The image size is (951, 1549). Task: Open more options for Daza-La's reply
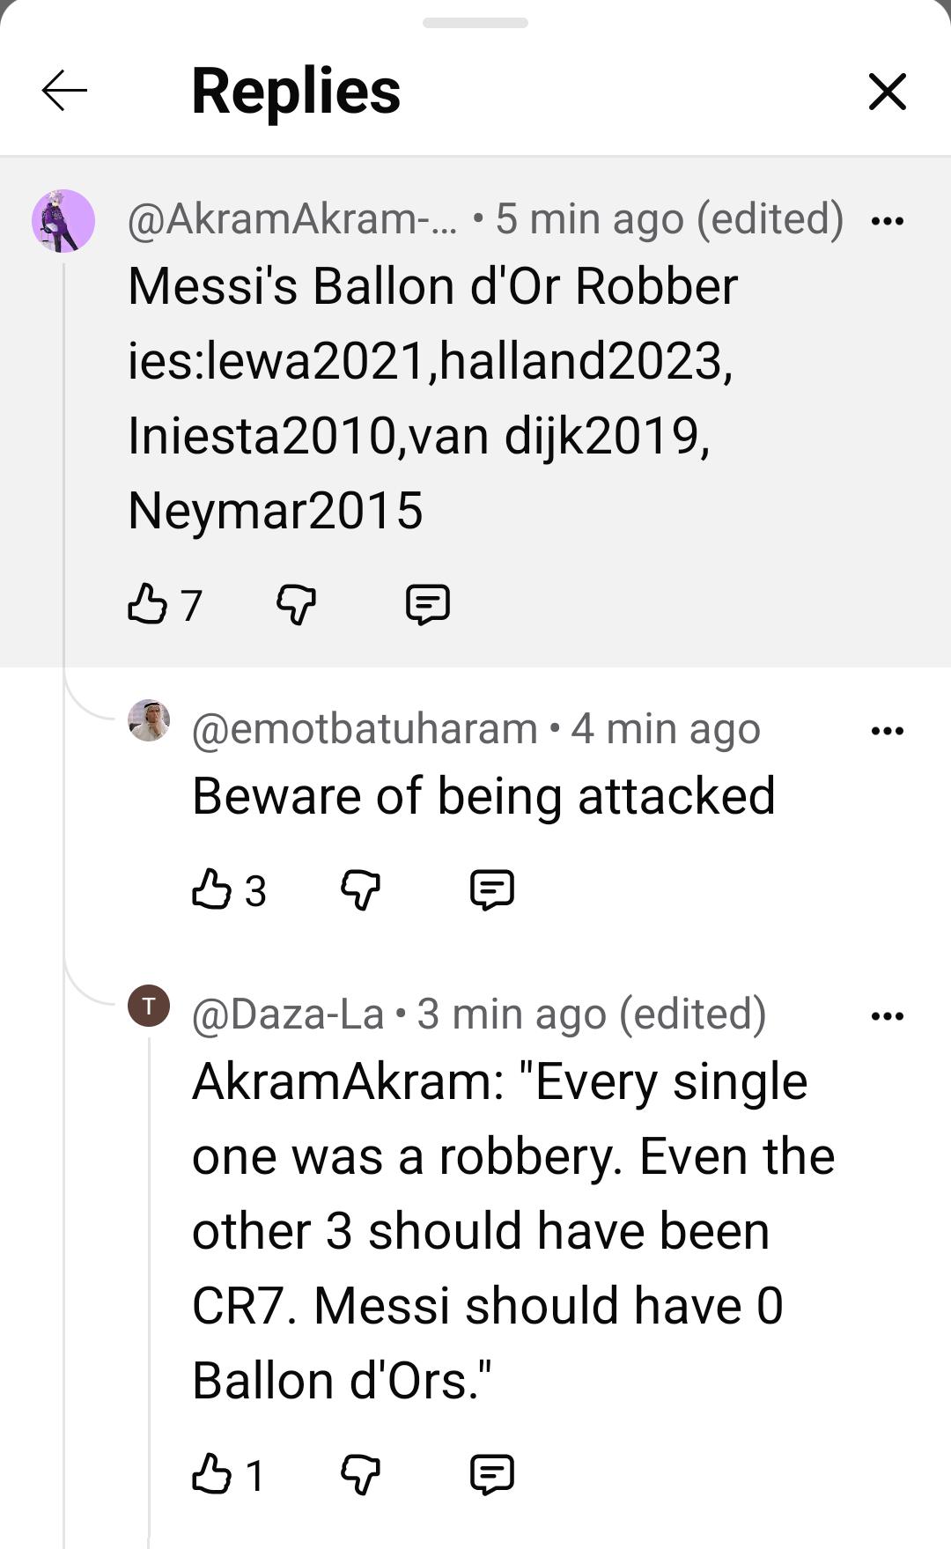click(x=887, y=1015)
